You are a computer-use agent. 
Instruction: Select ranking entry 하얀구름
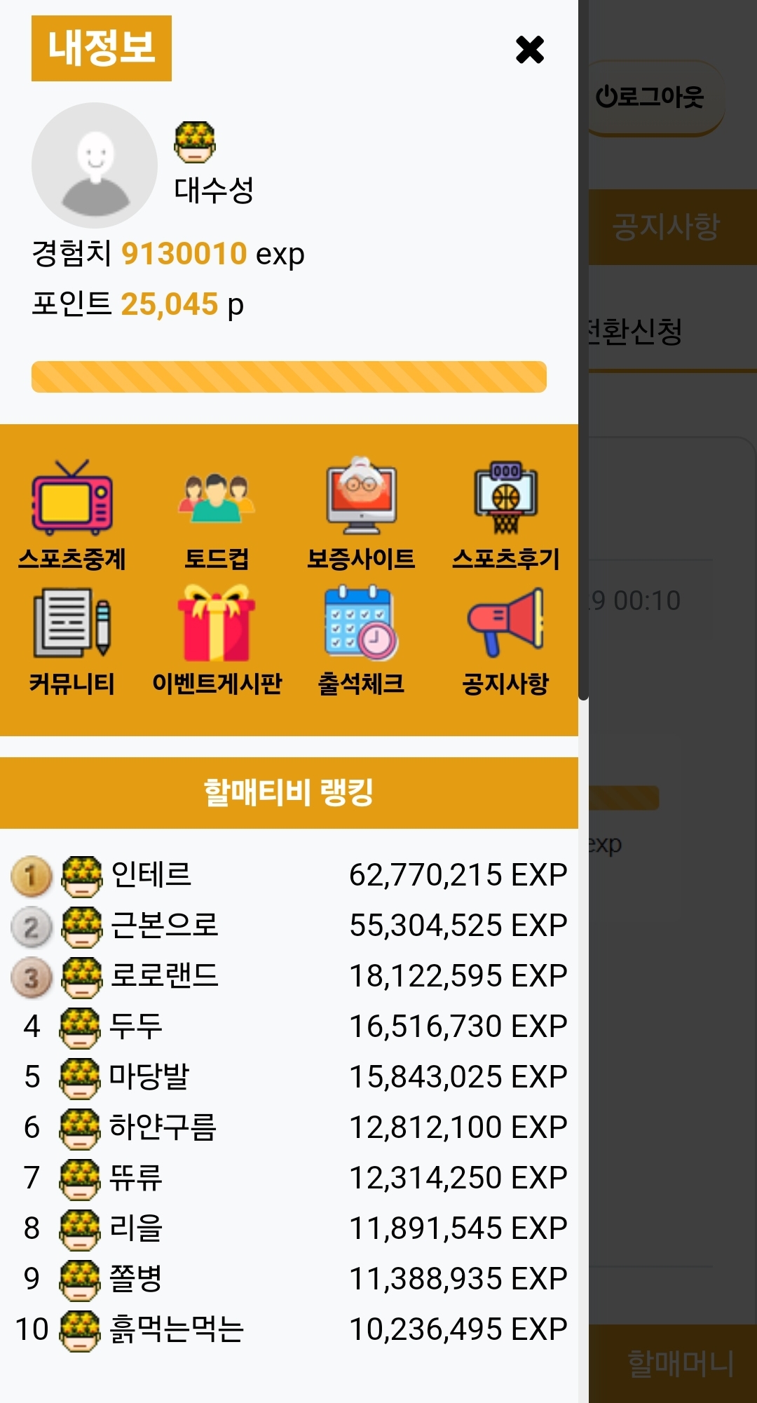click(163, 1127)
